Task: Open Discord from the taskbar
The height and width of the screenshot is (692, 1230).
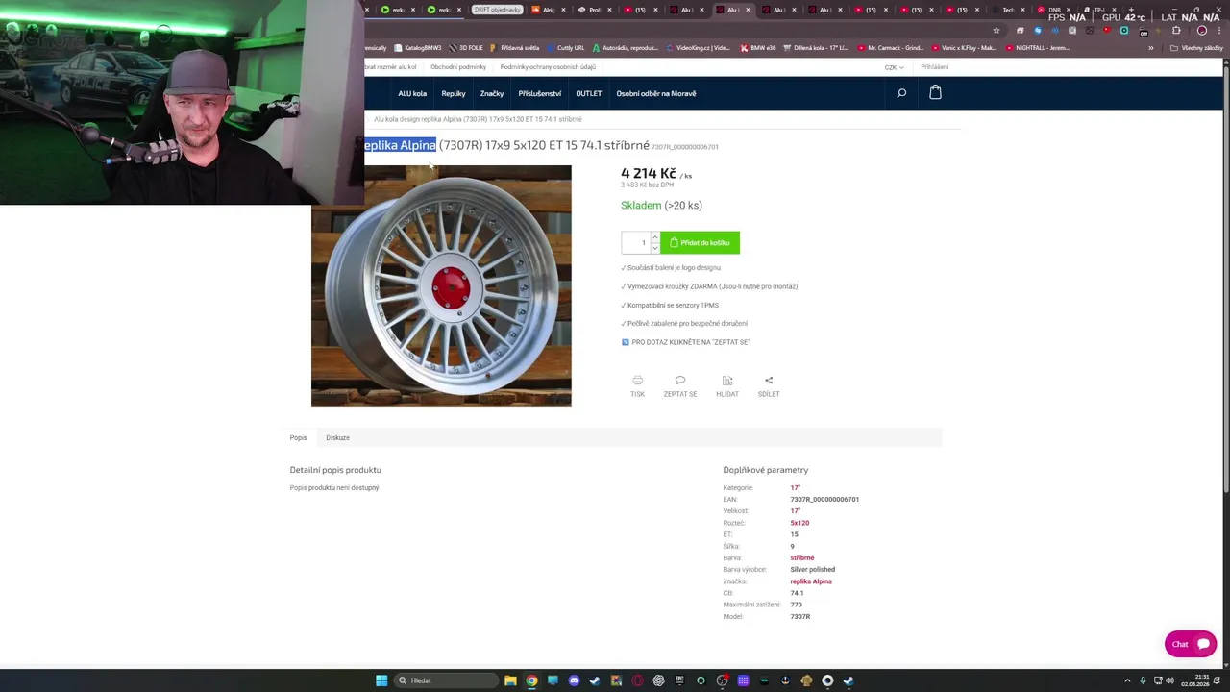Action: 574,680
